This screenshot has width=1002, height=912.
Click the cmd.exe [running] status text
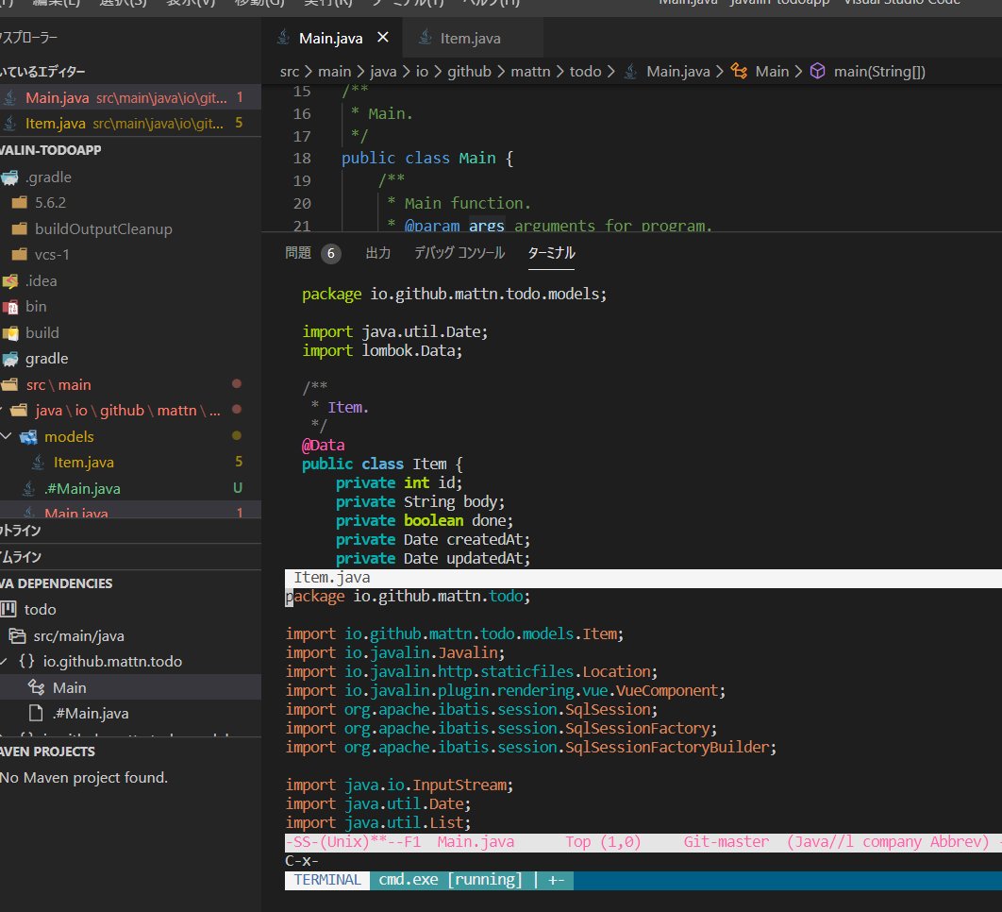tap(450, 880)
